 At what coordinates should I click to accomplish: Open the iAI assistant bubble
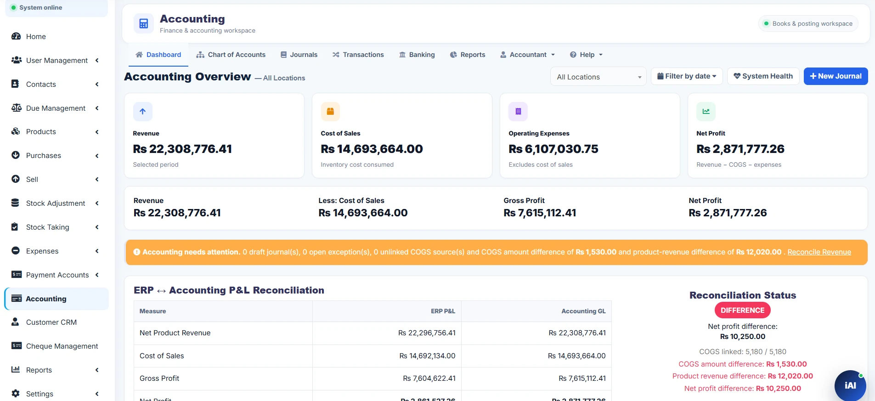coord(850,385)
